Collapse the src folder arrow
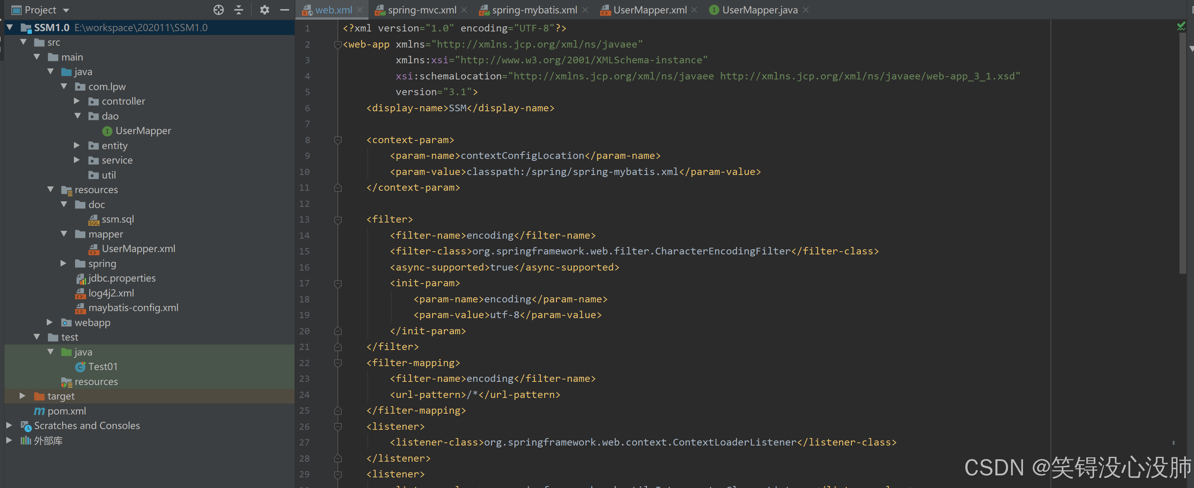The width and height of the screenshot is (1194, 488). tap(23, 42)
